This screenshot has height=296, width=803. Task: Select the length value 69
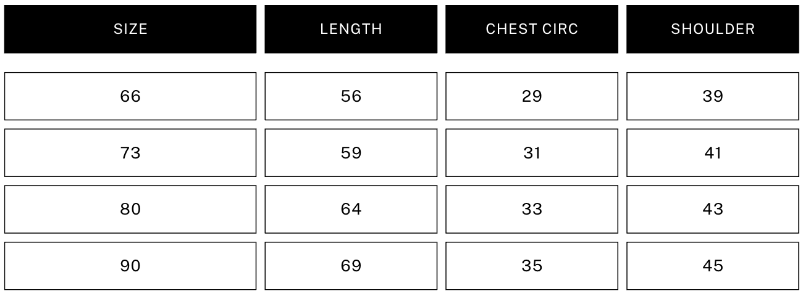click(x=351, y=266)
